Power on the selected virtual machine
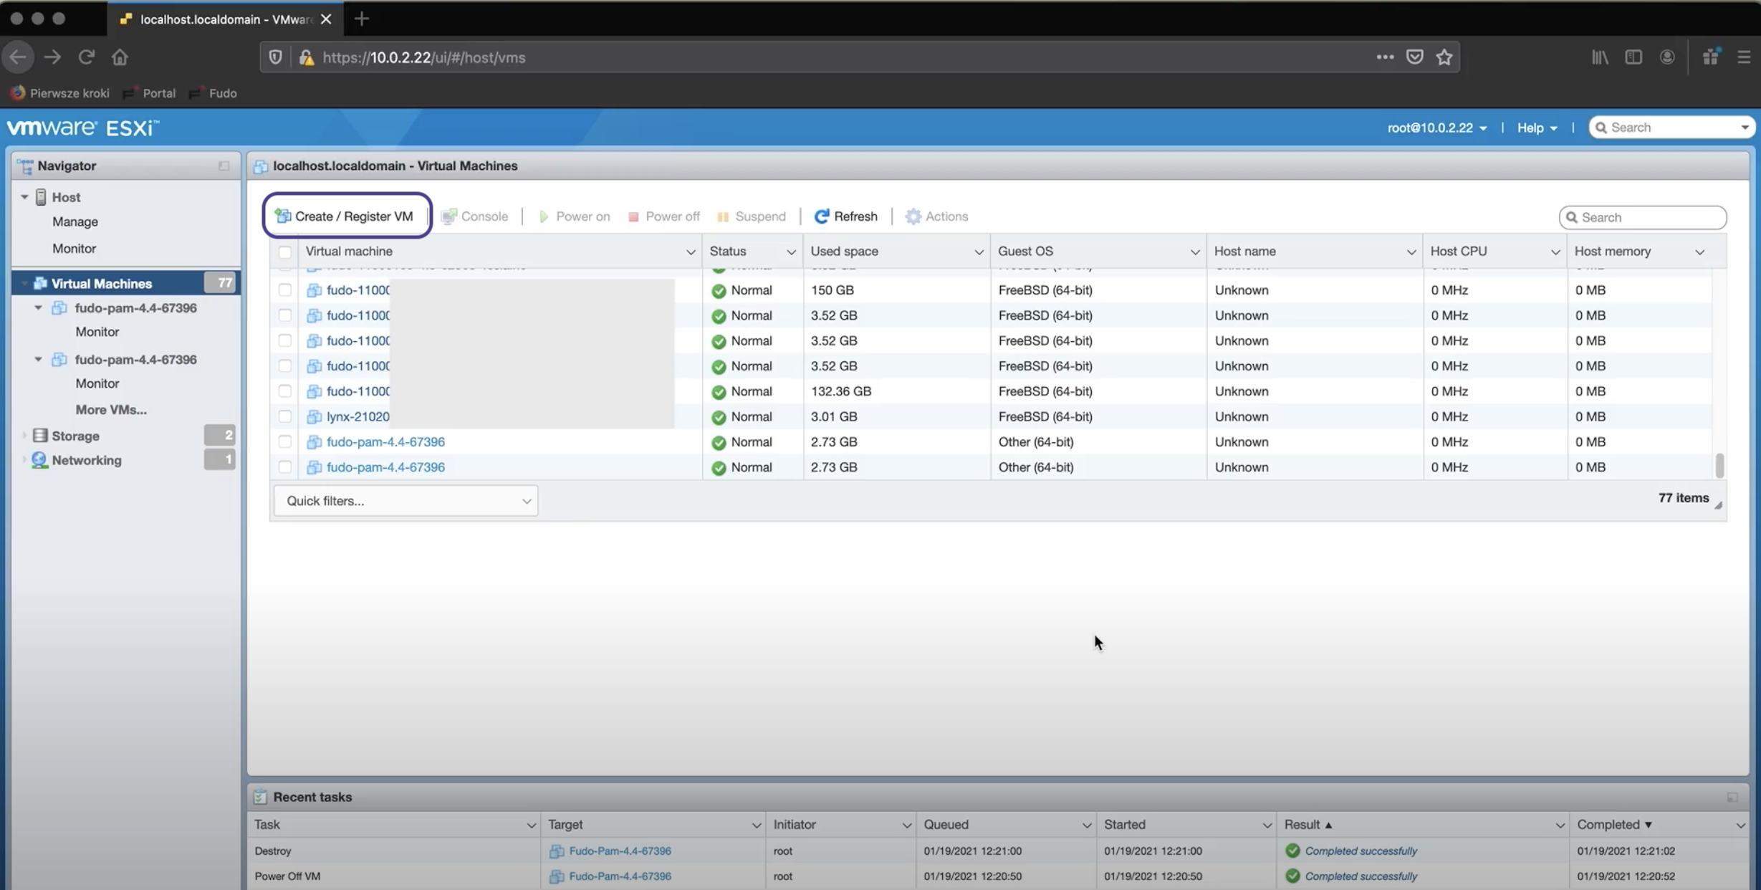Screen dimensions: 1761x890 coord(574,216)
